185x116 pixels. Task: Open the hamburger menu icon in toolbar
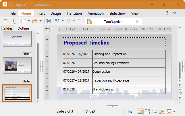pos(5,21)
